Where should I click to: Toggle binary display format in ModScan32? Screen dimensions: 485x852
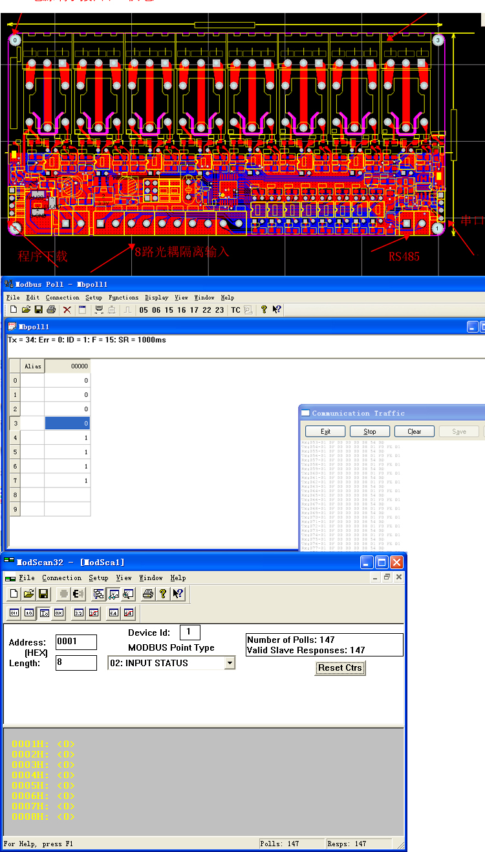(14, 612)
